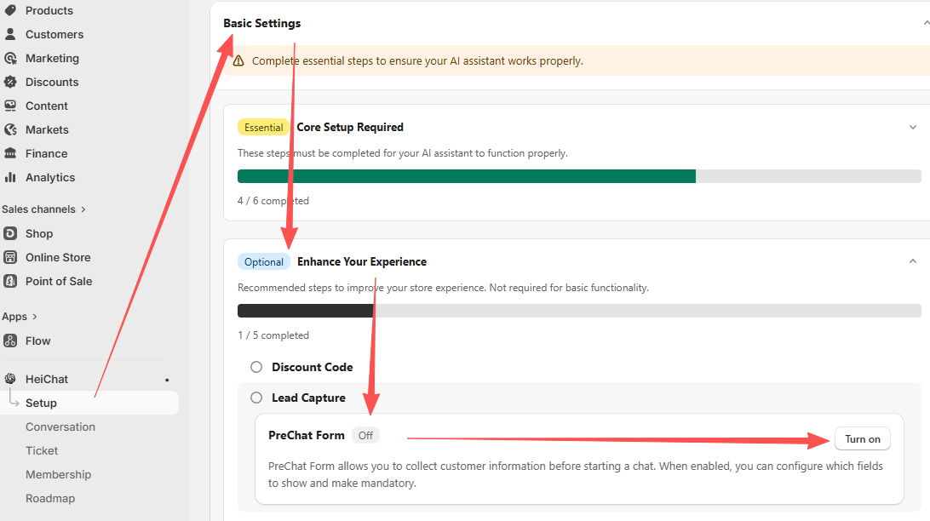Image resolution: width=930 pixels, height=521 pixels.
Task: Select the Lead Capture radio circle
Action: pyautogui.click(x=256, y=398)
